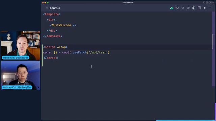
Task: Click the <div> opening tag line
Action: point(51,20)
